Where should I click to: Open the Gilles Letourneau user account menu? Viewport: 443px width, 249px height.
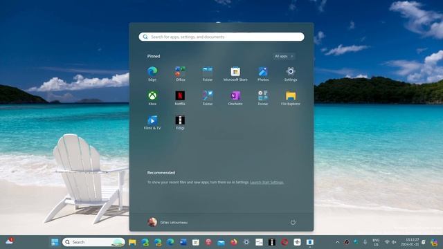click(168, 222)
